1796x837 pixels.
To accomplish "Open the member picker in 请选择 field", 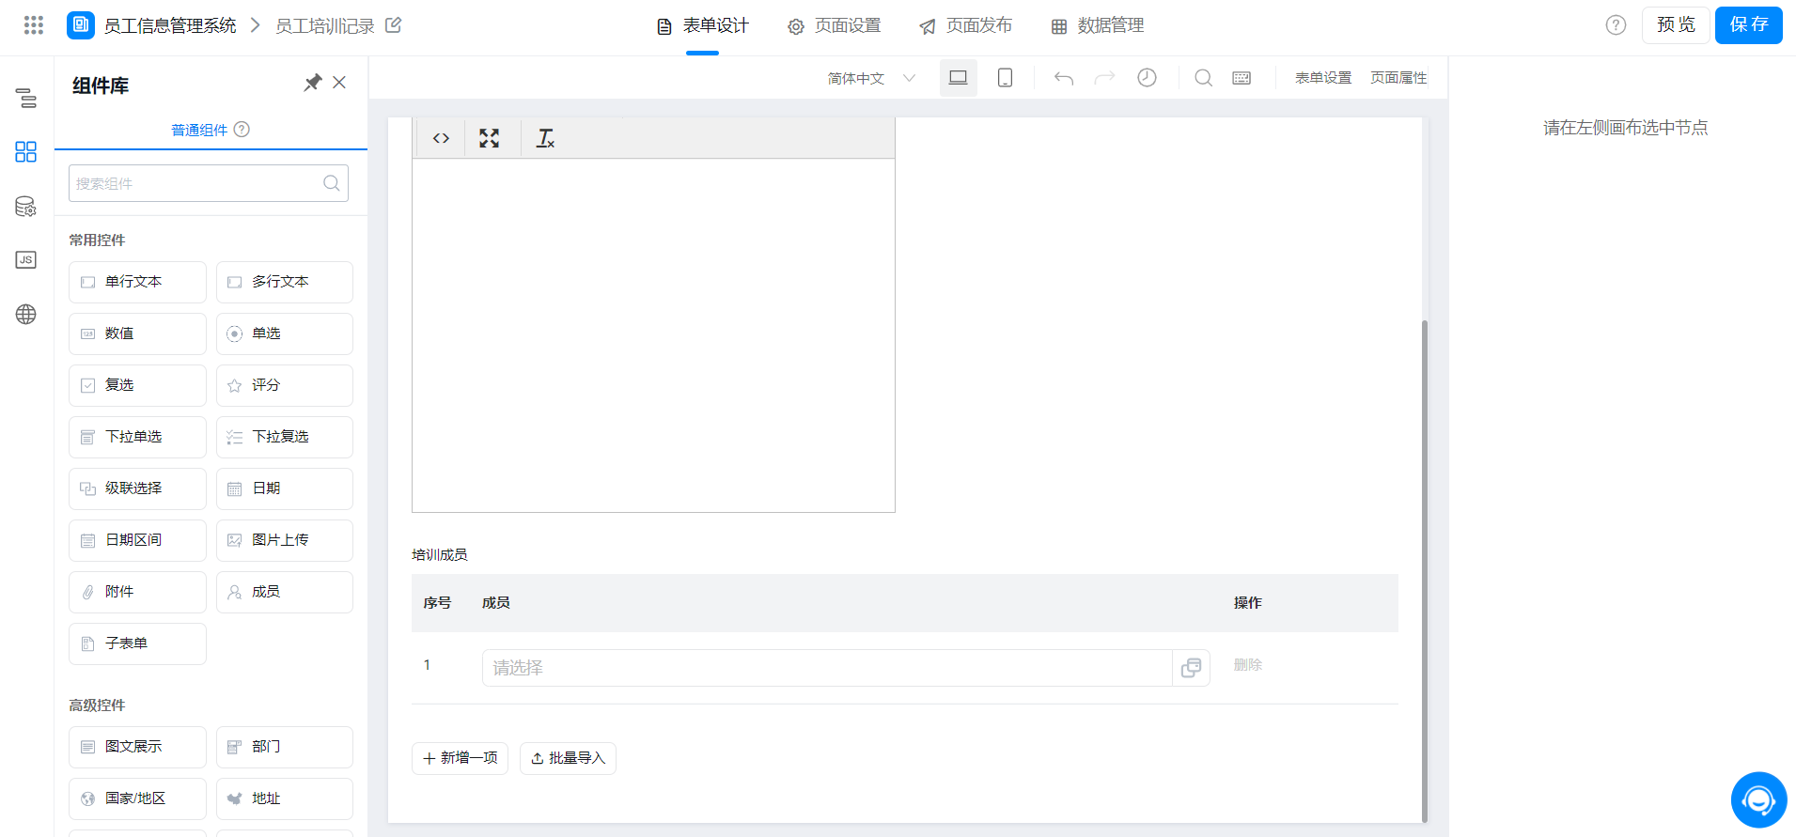I will [1191, 668].
